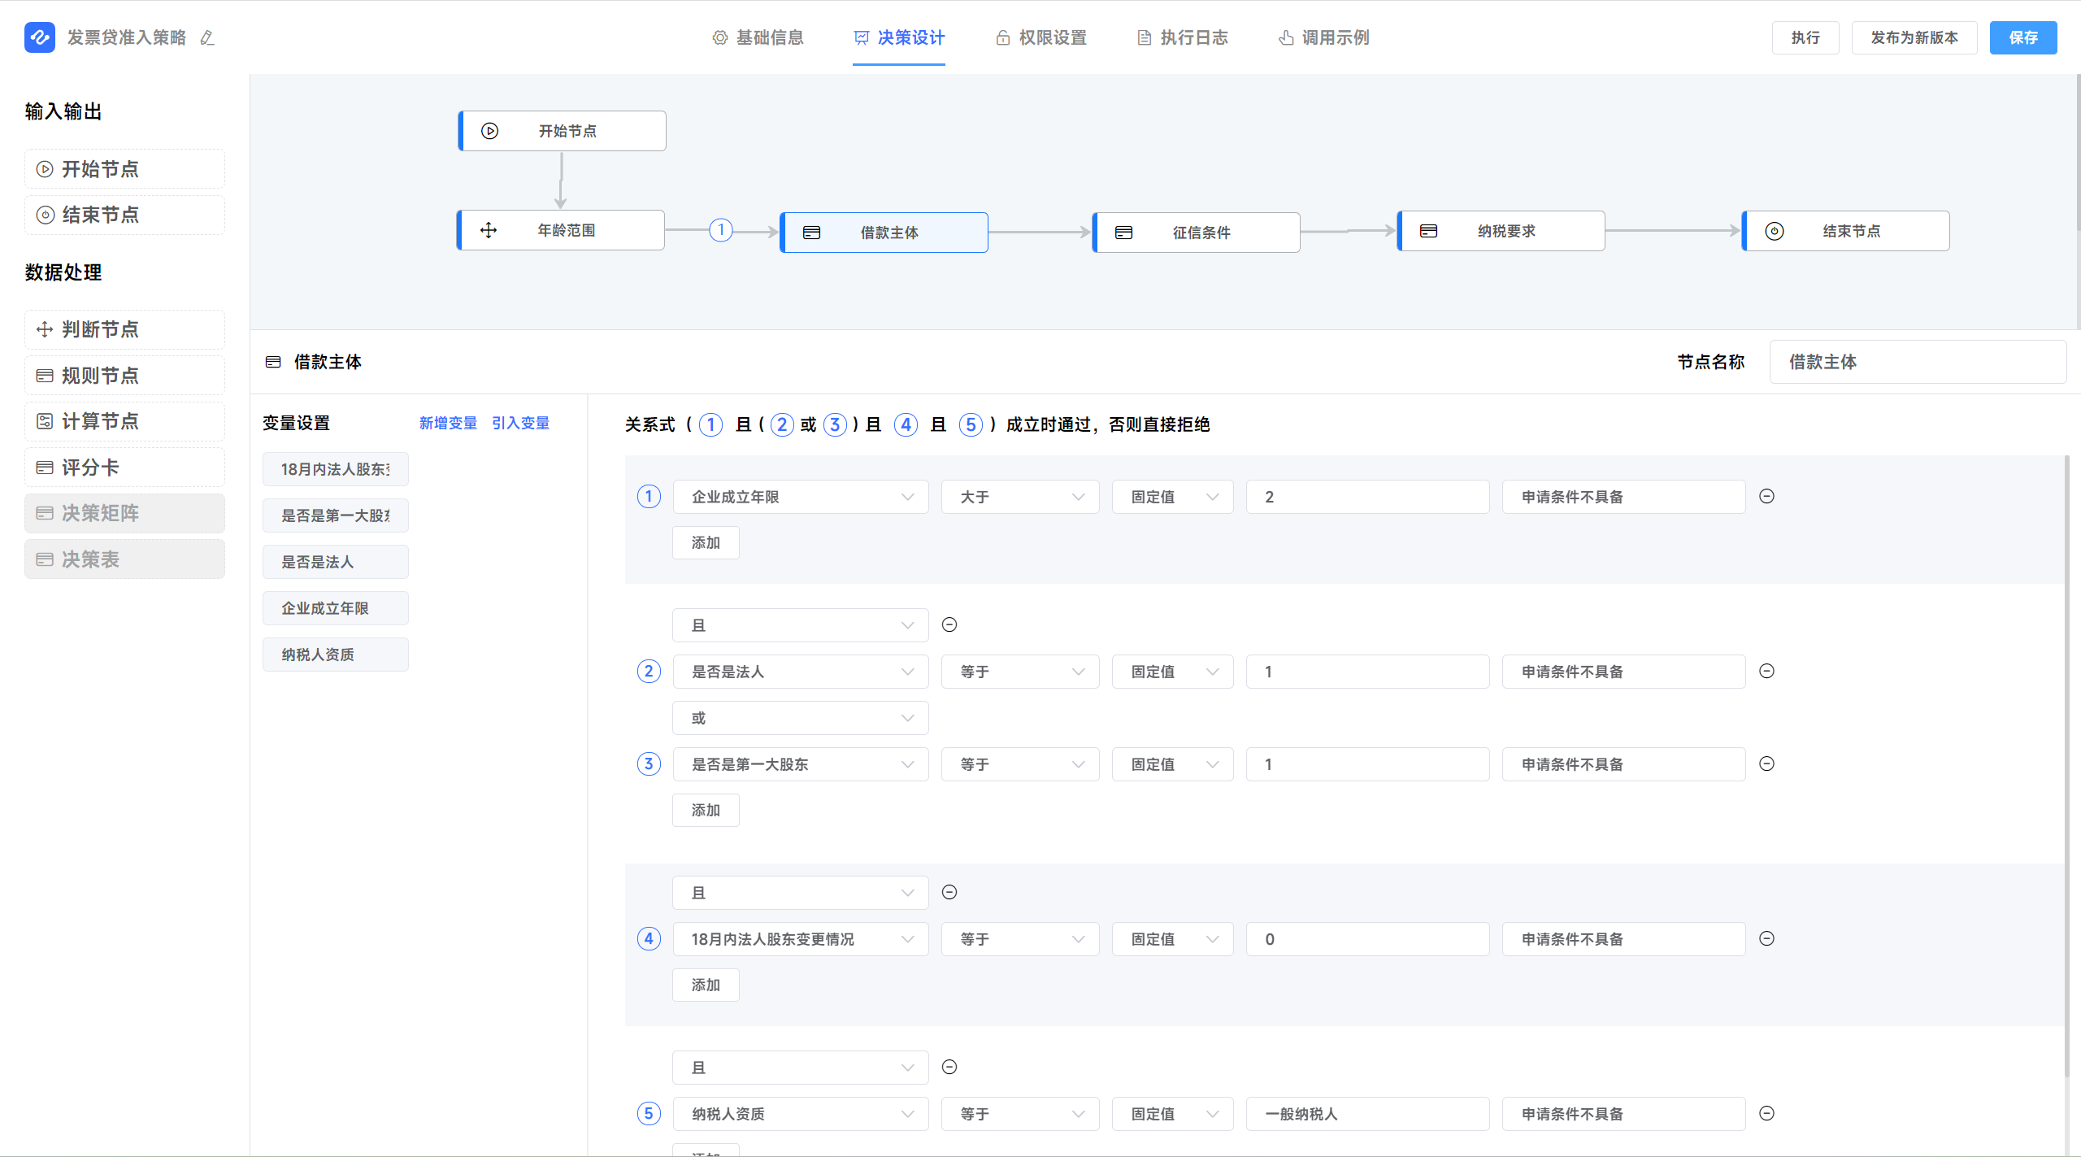Click the 节点名称 input field
The height and width of the screenshot is (1157, 2081).
pos(1918,362)
